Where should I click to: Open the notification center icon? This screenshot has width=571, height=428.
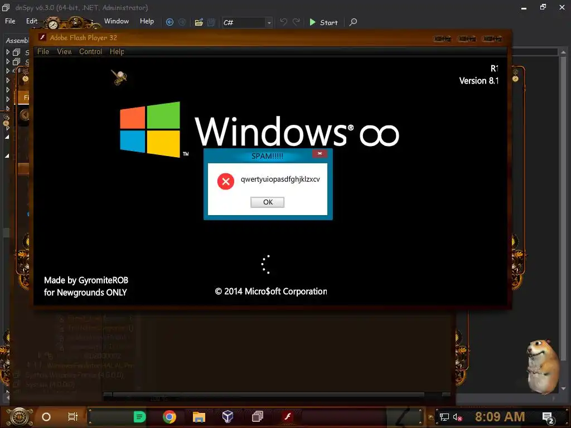pyautogui.click(x=548, y=418)
